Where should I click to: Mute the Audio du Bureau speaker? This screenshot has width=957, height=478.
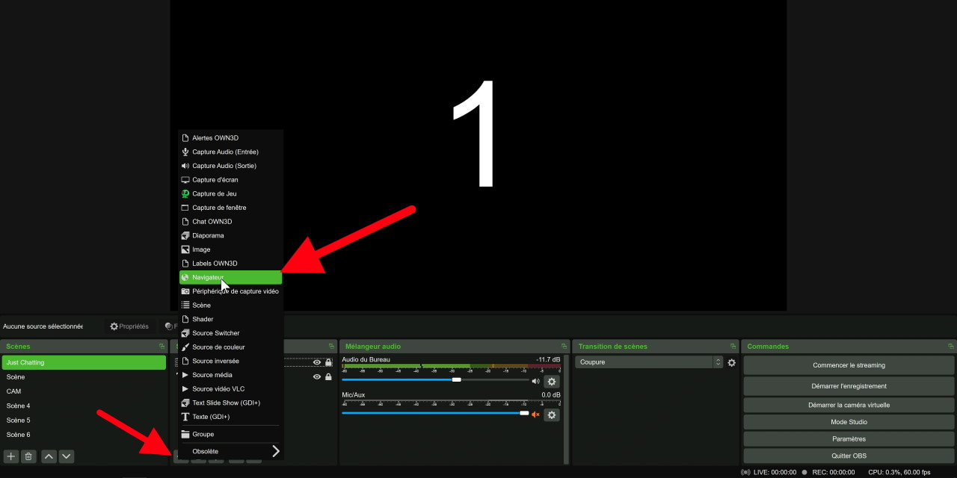tap(535, 381)
